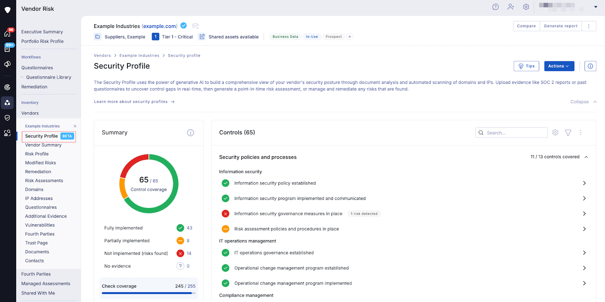Screen dimensions: 605x302
Task: Open Additional Evidence in vendor submenu
Action: (46, 216)
